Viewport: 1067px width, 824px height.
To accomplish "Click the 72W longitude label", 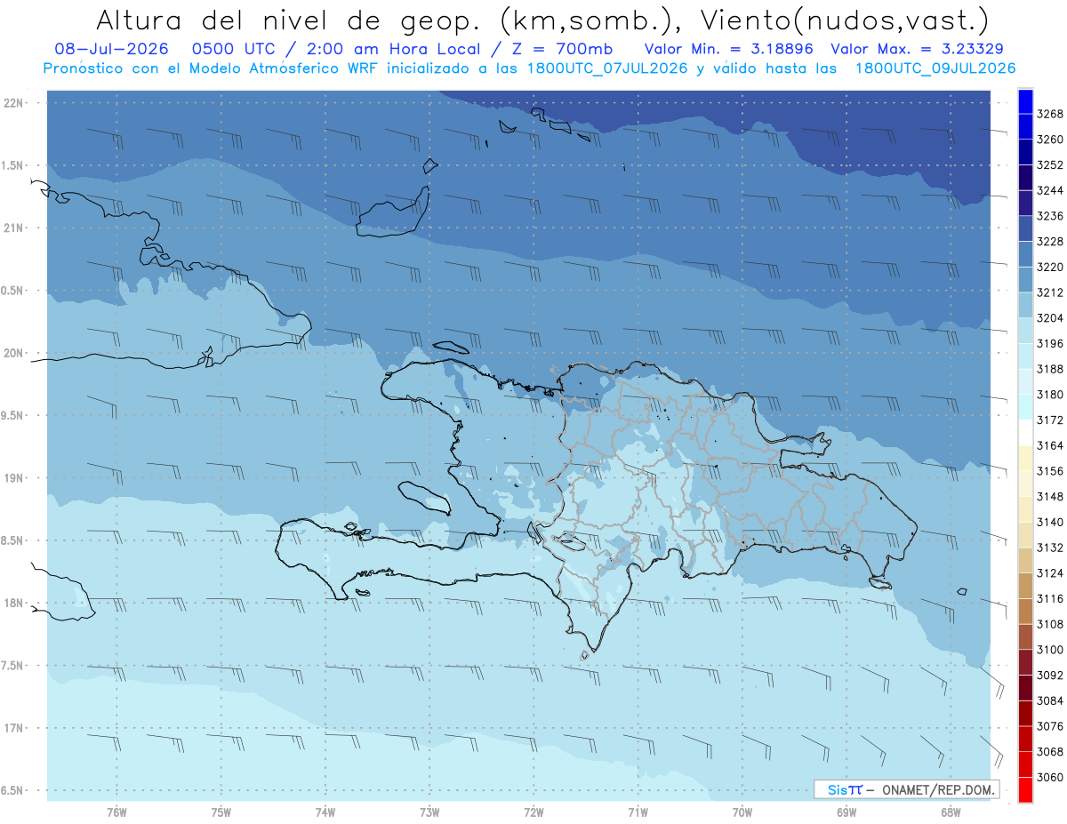I will pyautogui.click(x=533, y=812).
